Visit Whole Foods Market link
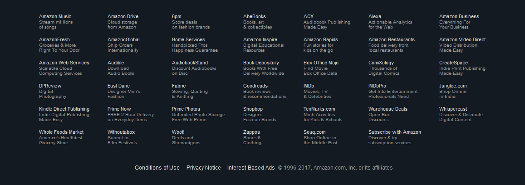This screenshot has height=185, width=525. point(61,132)
